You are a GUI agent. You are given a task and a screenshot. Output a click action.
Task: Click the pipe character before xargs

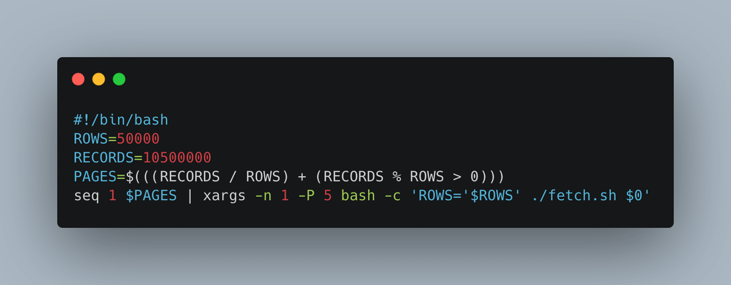190,197
